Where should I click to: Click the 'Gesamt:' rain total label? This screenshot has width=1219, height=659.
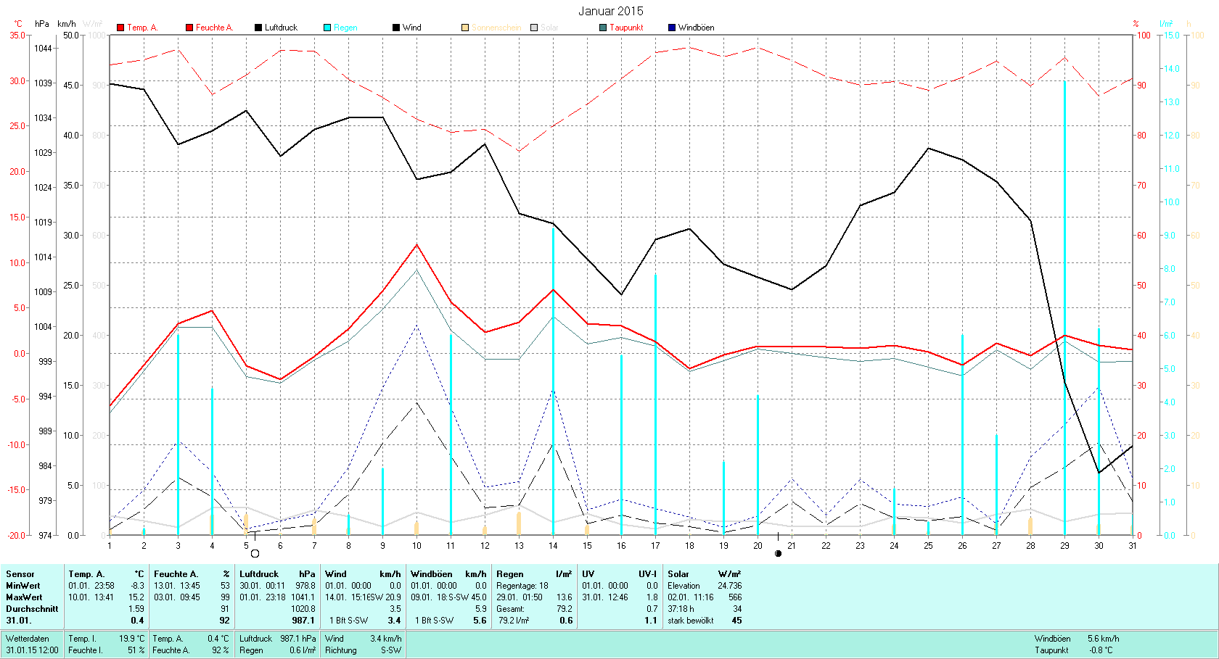click(511, 609)
